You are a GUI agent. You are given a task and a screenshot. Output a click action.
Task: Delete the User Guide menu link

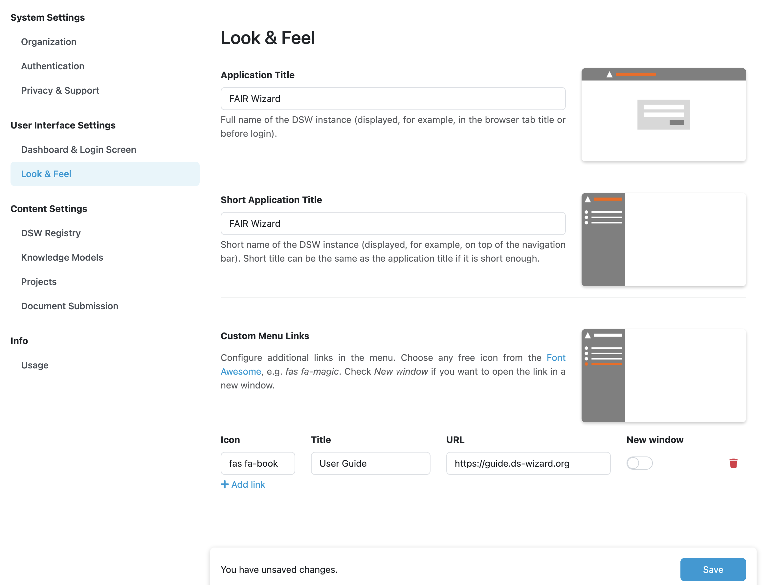click(733, 463)
